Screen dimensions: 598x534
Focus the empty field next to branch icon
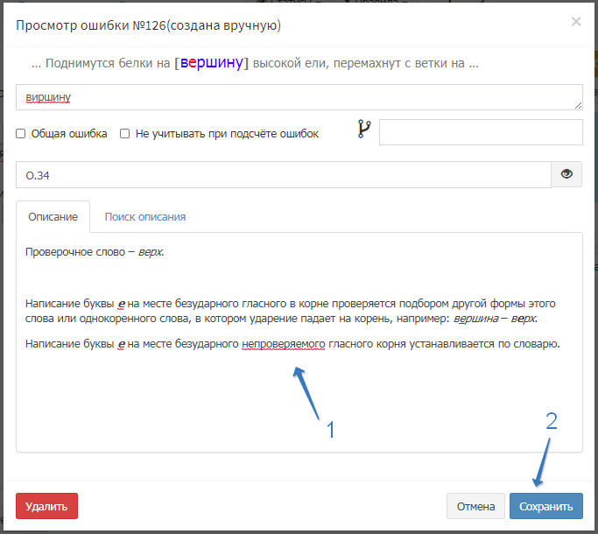[480, 132]
